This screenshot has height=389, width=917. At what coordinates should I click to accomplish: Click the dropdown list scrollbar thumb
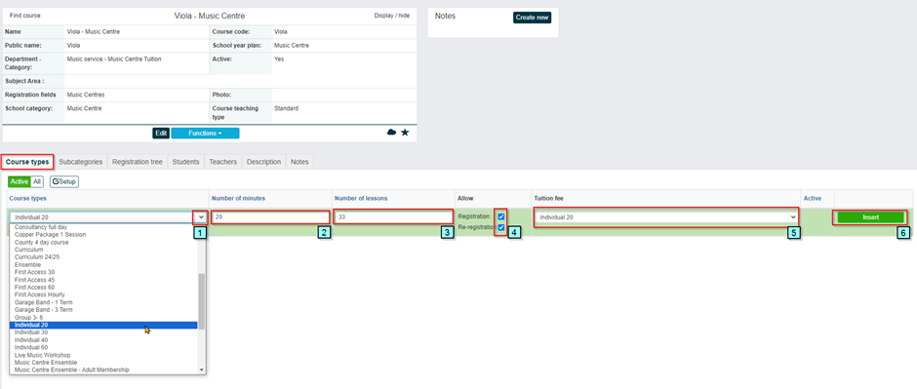[x=202, y=301]
